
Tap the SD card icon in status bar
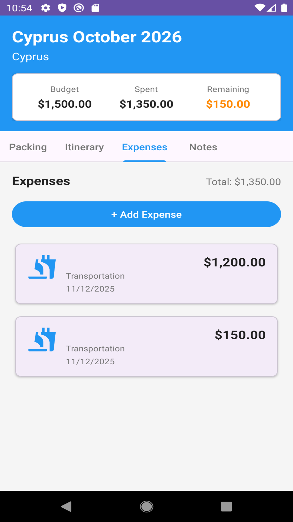[x=95, y=8]
